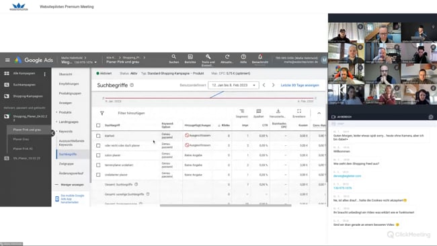Viewport: 437px width, 246px height.
Task: Toggle the select-all checkbox beside Suchbegriff header
Action: (x=98, y=126)
